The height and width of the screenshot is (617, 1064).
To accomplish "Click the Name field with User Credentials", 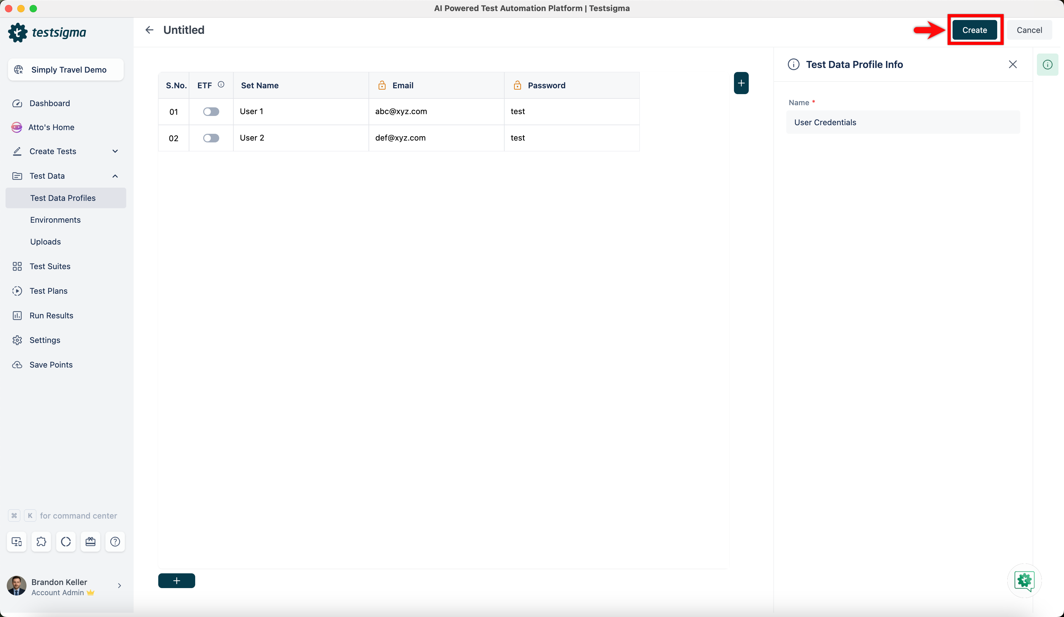I will (903, 122).
